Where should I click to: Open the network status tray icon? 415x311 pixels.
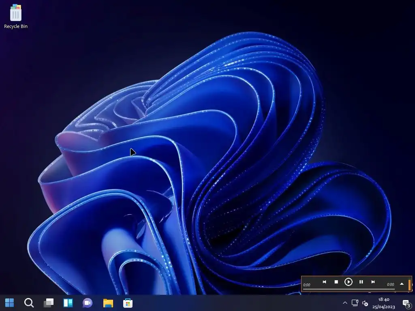click(355, 303)
